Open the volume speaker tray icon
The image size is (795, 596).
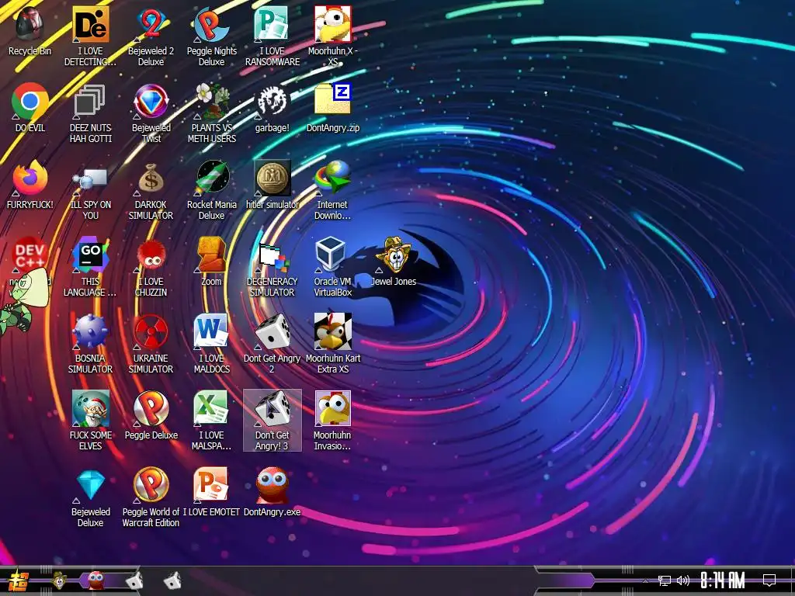click(x=683, y=580)
